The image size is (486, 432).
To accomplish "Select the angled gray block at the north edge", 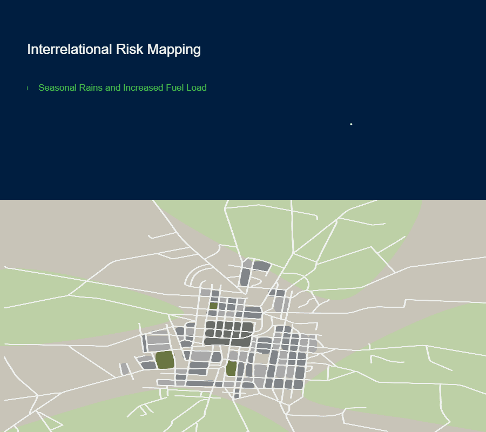I will [261, 266].
